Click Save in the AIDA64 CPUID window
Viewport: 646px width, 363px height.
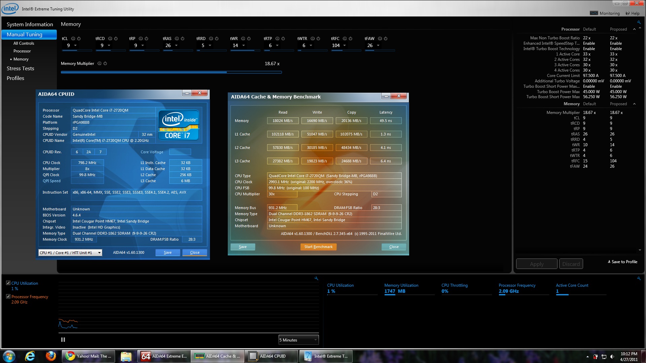click(x=168, y=253)
